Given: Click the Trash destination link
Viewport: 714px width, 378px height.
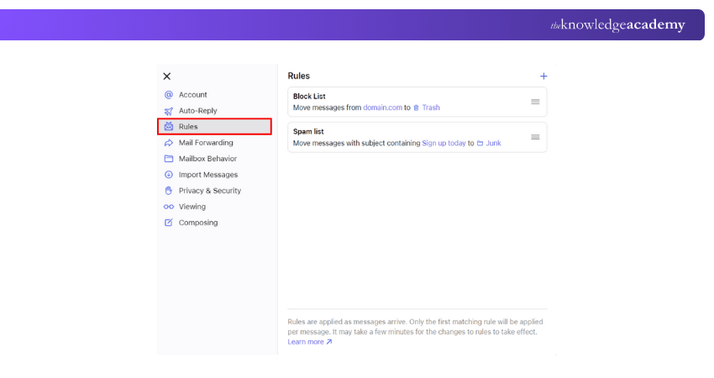Looking at the screenshot, I should point(431,108).
